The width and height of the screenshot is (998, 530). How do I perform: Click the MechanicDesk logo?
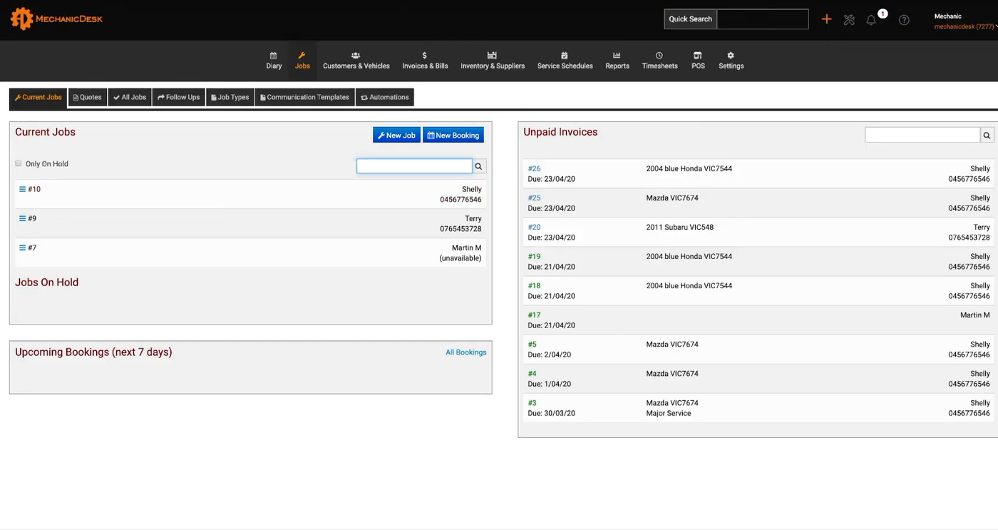point(56,19)
